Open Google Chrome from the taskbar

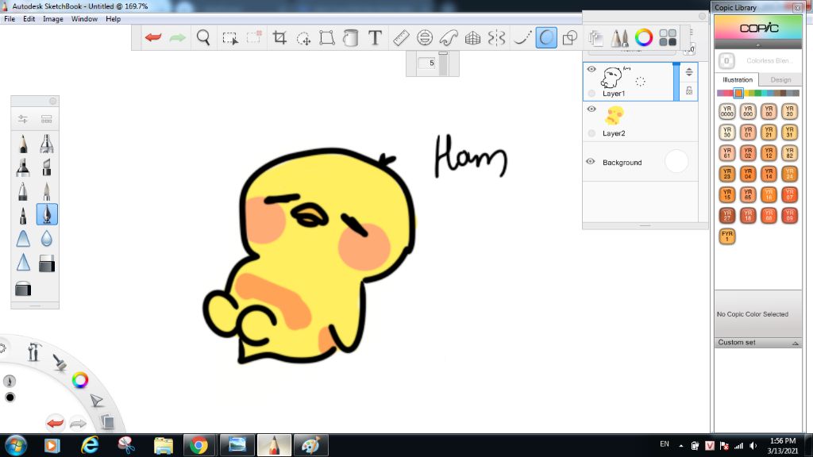coord(198,445)
